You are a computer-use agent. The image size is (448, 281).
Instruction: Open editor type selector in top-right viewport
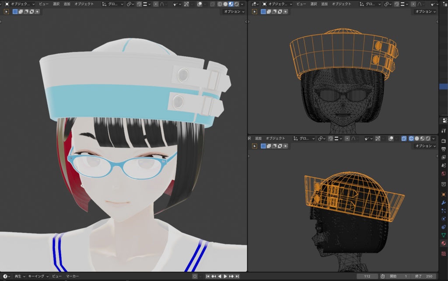(x=254, y=4)
